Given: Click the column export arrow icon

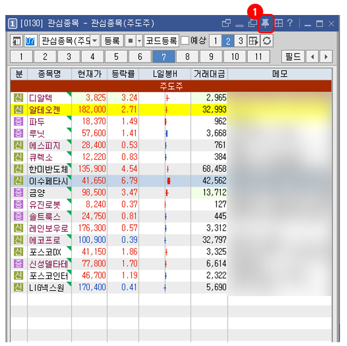Looking at the screenshot, I should 254,41.
